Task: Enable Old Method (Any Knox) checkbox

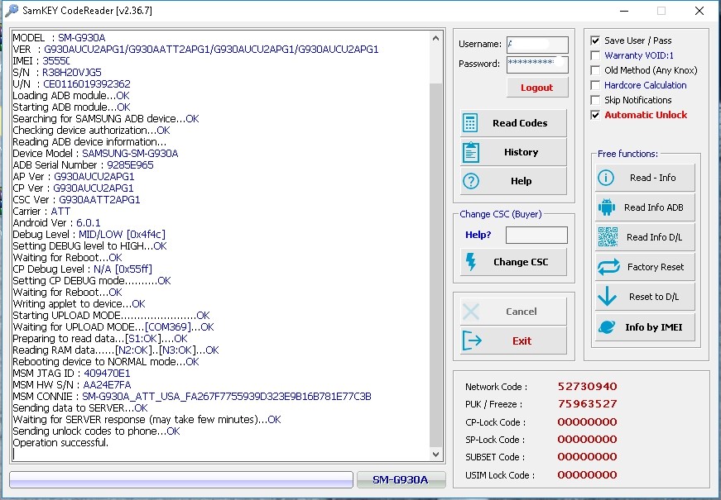Action: point(595,70)
